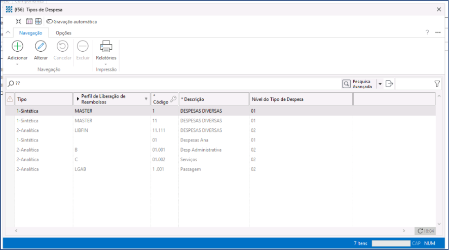Open the Relatórios printer icon
Image resolution: width=449 pixels, height=250 pixels.
click(x=106, y=46)
